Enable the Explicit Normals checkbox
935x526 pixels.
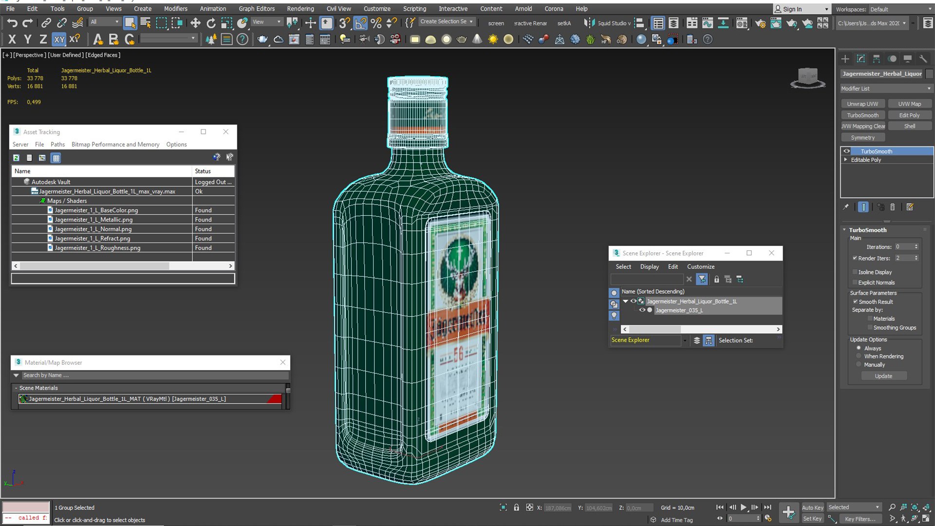(855, 282)
